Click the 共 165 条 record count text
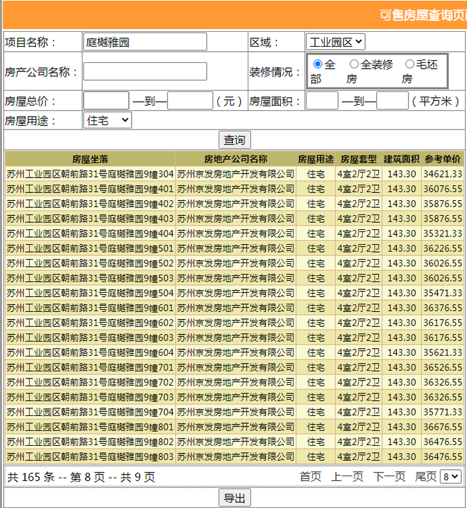 pos(31,477)
